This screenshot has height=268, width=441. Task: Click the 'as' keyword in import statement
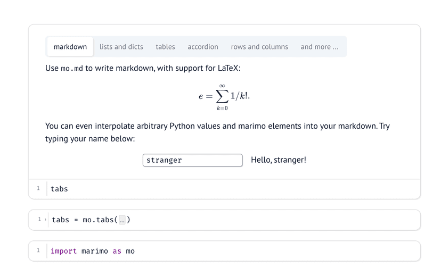117,251
